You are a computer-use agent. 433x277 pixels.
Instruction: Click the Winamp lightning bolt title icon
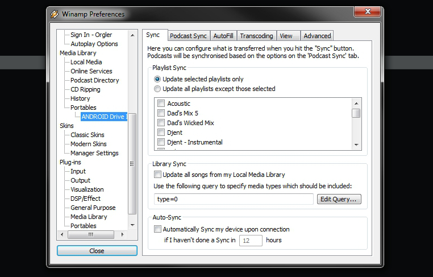(55, 14)
